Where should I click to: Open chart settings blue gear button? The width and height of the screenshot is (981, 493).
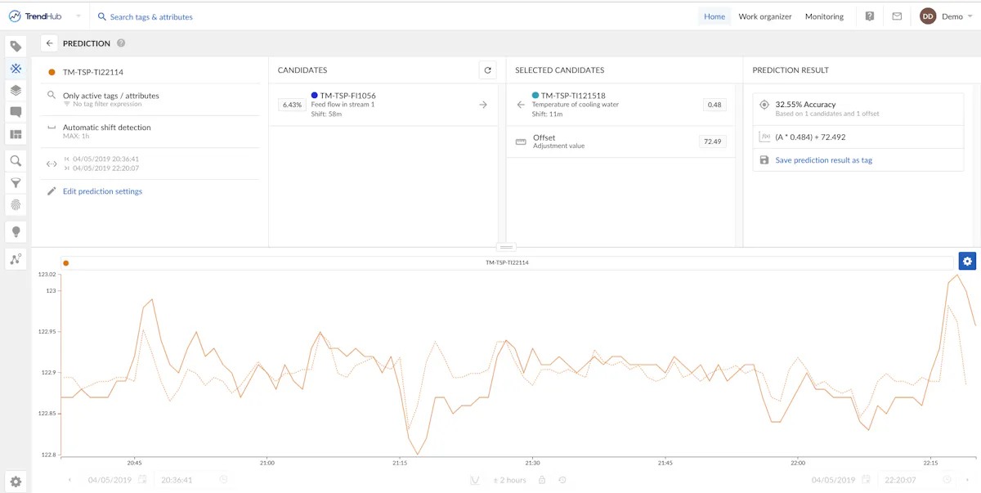[968, 262]
